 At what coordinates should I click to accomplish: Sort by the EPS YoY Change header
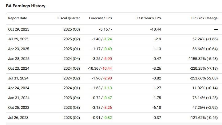tap(204, 18)
